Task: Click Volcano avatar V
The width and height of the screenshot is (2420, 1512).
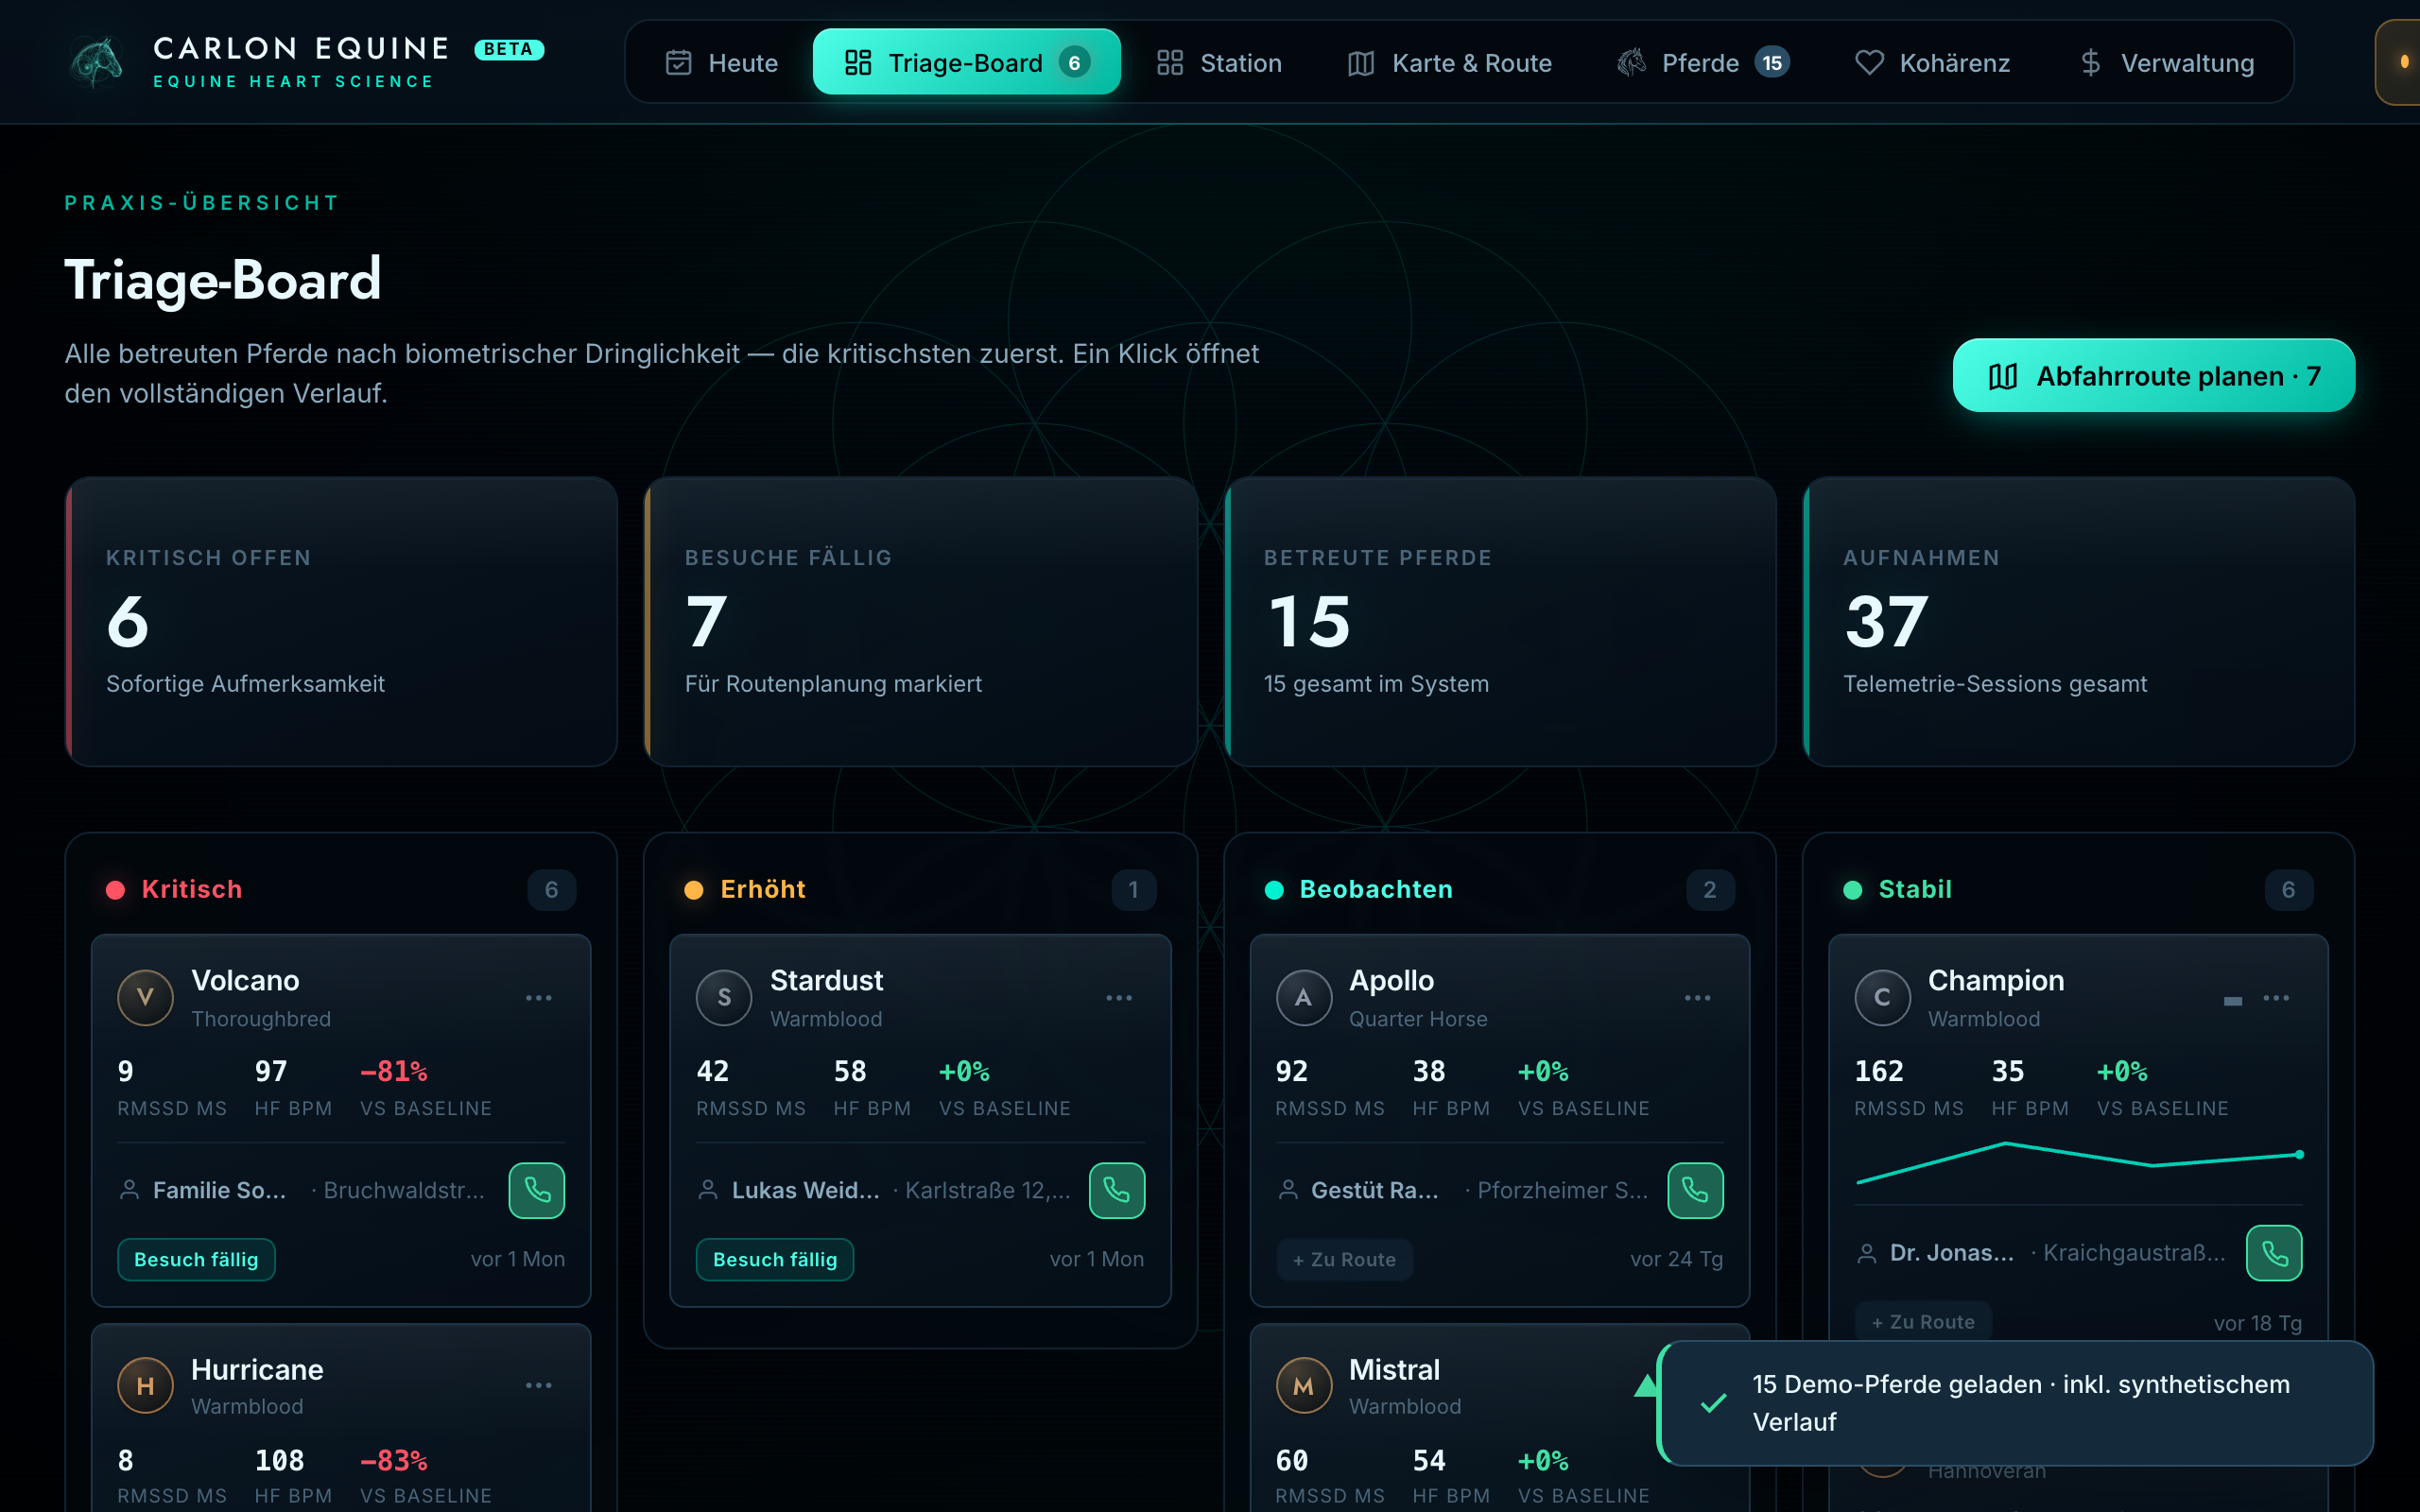Action: pyautogui.click(x=145, y=997)
